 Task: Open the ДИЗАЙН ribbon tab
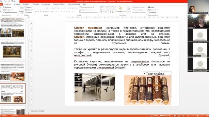(26, 4)
